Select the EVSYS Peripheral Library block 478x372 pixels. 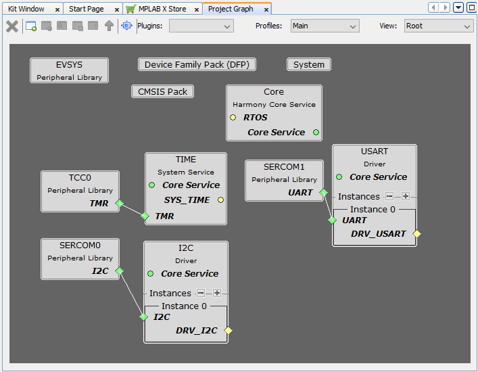[x=69, y=70]
